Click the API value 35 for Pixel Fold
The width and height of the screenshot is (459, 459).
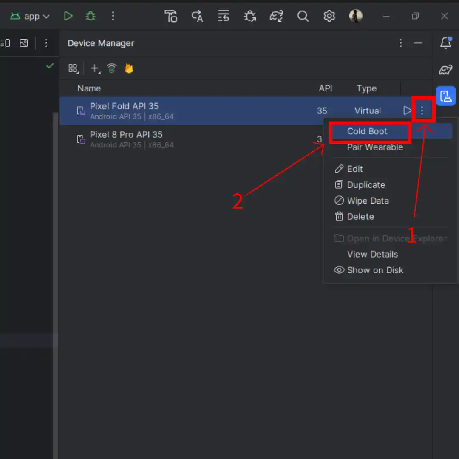click(322, 111)
